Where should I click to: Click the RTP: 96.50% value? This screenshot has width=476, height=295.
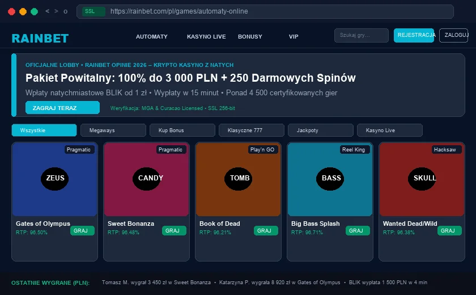pos(32,233)
